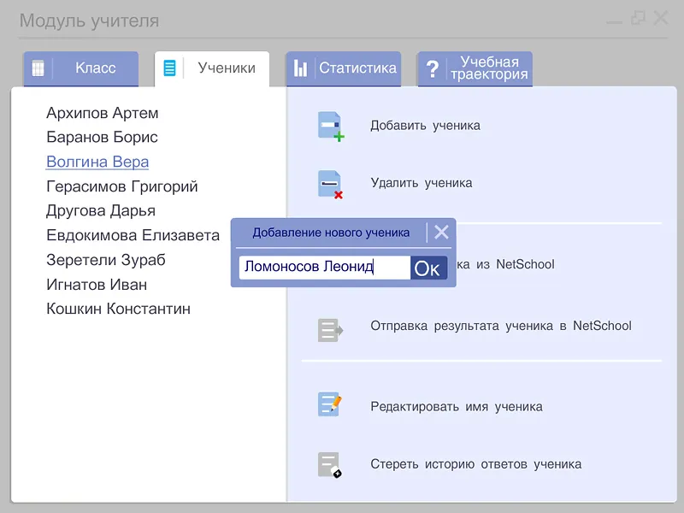Select student Архипов Артем
684x513 pixels.
102,112
